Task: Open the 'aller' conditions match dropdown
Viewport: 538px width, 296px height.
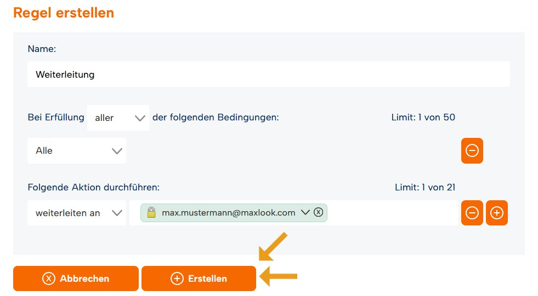Action: click(x=118, y=118)
